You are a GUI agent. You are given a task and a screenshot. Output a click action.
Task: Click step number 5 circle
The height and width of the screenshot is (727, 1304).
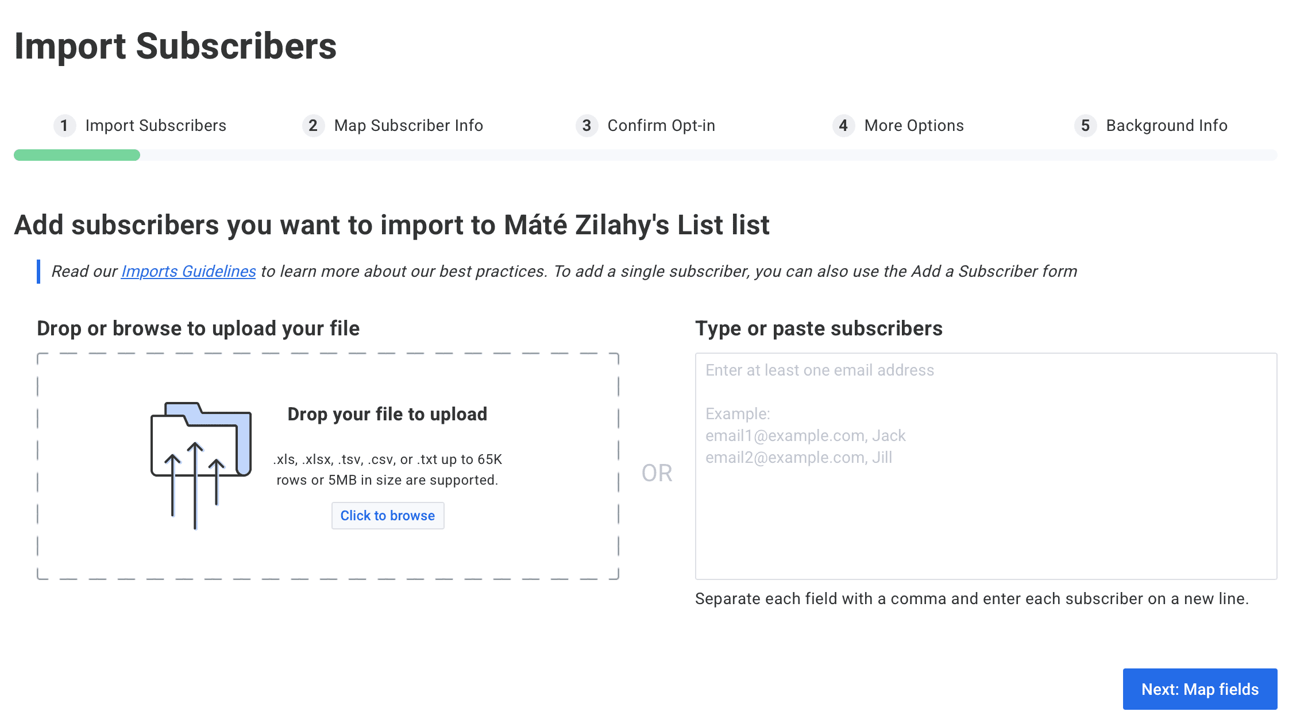[x=1085, y=125]
